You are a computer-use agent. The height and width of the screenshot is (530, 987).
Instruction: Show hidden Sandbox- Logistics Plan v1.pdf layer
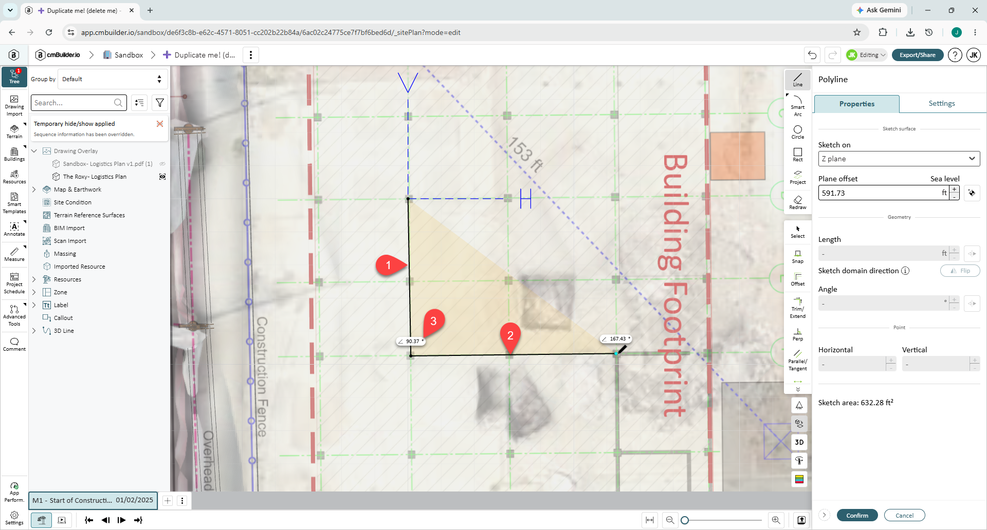[x=162, y=164]
